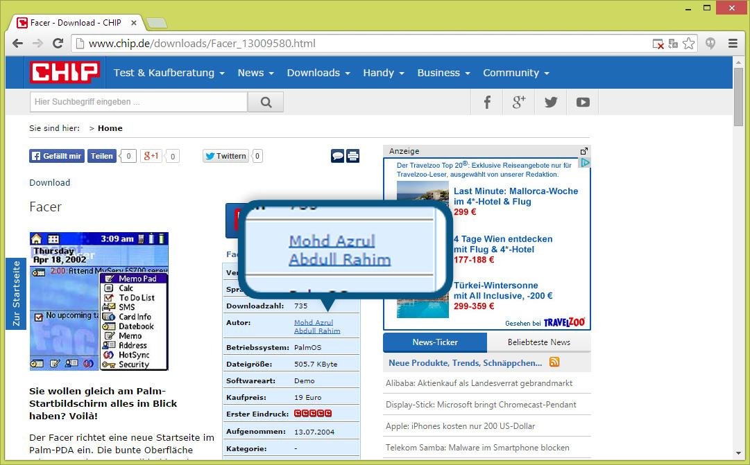Viewport: 750px width, 465px height.
Task: Click the comment speech bubble icon
Action: pyautogui.click(x=338, y=156)
